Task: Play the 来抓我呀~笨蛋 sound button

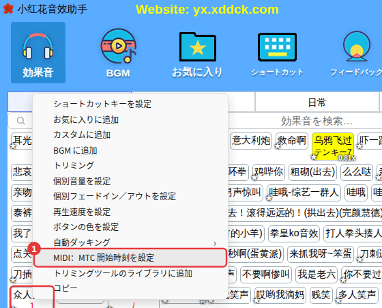Action: 321,254
